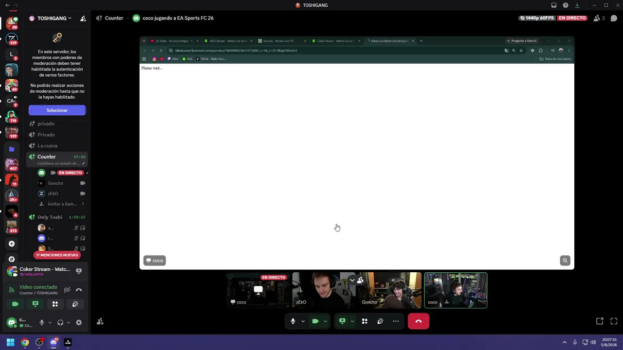Viewport: 623px width, 350px height.
Task: Select coco's highlighted camera tile
Action: [456, 290]
